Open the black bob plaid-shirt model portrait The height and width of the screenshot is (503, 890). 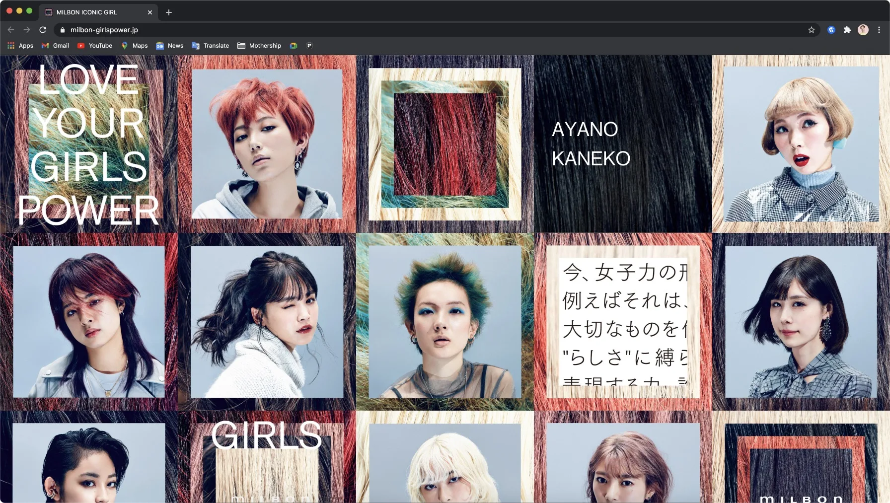[x=801, y=322]
